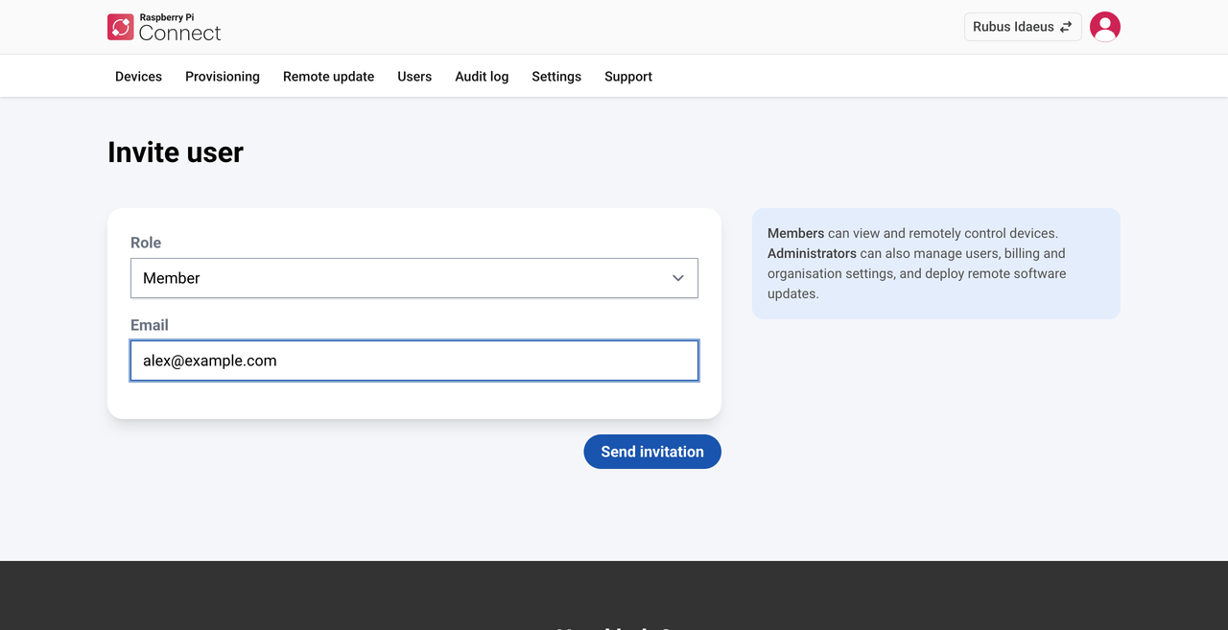This screenshot has height=630, width=1228.
Task: Open the Devices tab
Action: (138, 77)
